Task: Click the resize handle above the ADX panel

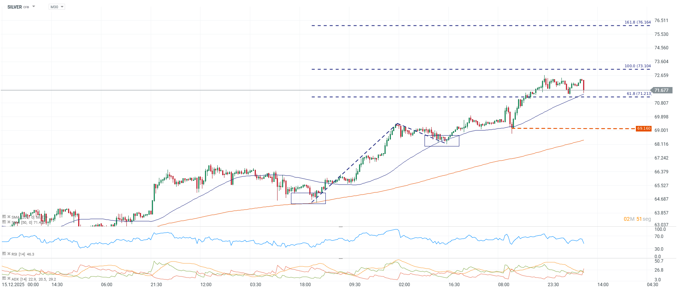Action: [340, 258]
